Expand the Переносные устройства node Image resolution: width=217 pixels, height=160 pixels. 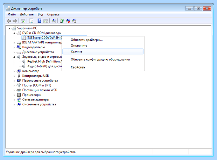coord(14,81)
